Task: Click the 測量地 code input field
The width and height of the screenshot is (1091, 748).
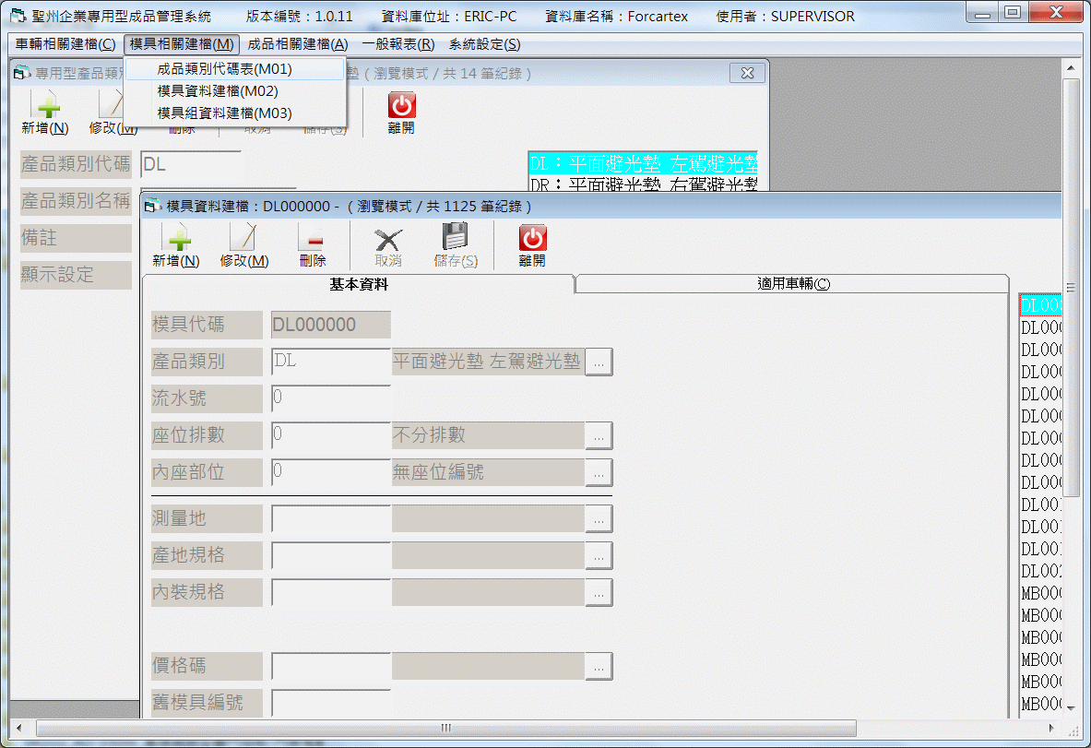Action: click(331, 519)
